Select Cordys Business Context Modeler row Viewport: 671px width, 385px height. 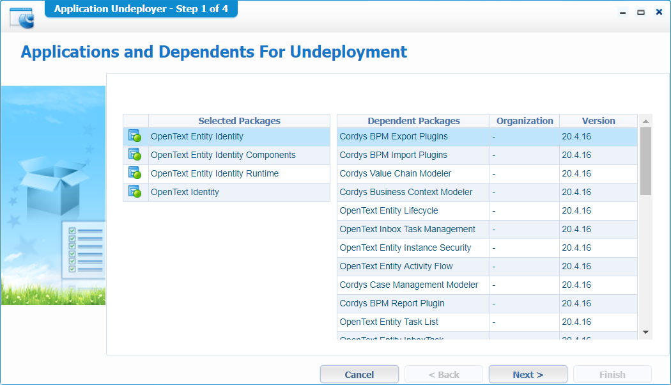[487, 192]
